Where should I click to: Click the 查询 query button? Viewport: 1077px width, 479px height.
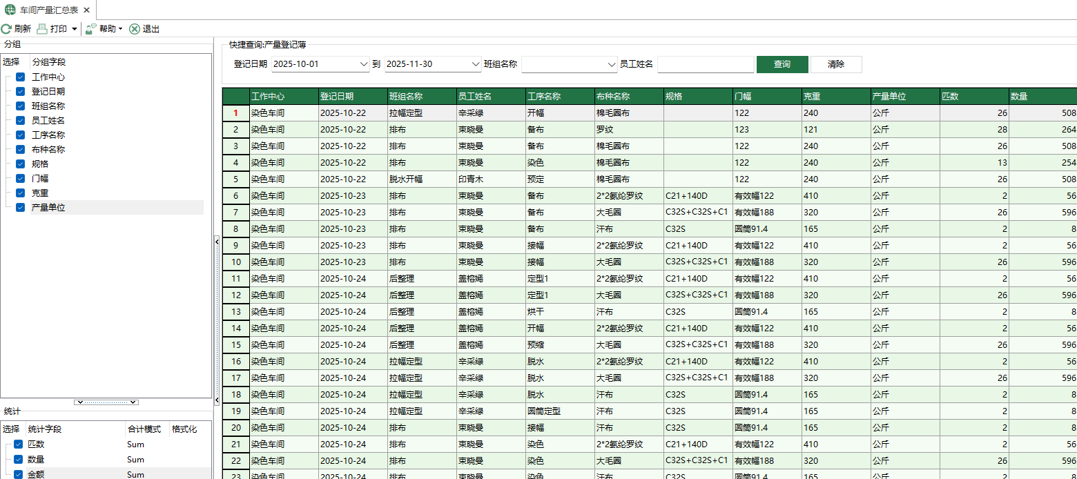click(782, 63)
